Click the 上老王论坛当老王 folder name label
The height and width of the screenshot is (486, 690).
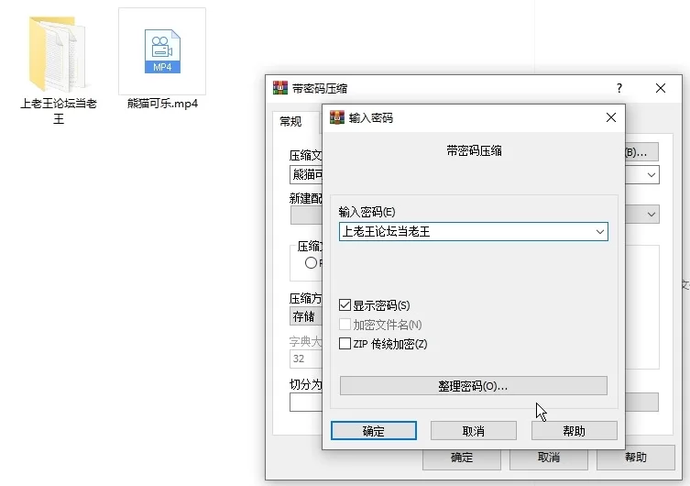coord(59,111)
